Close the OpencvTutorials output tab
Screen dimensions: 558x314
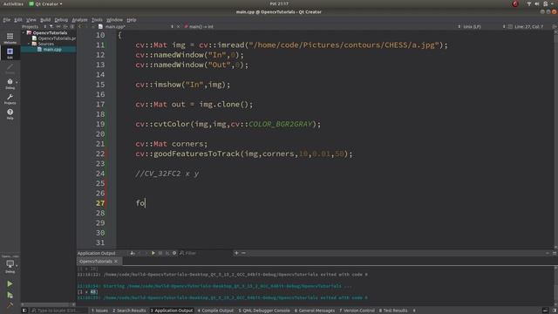116,262
